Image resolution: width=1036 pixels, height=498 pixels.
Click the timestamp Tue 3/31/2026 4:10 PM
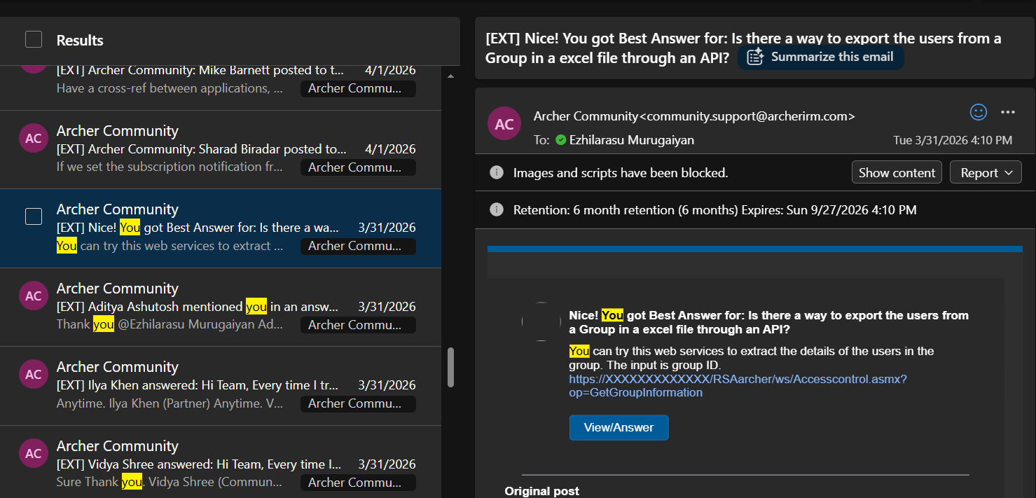(953, 140)
